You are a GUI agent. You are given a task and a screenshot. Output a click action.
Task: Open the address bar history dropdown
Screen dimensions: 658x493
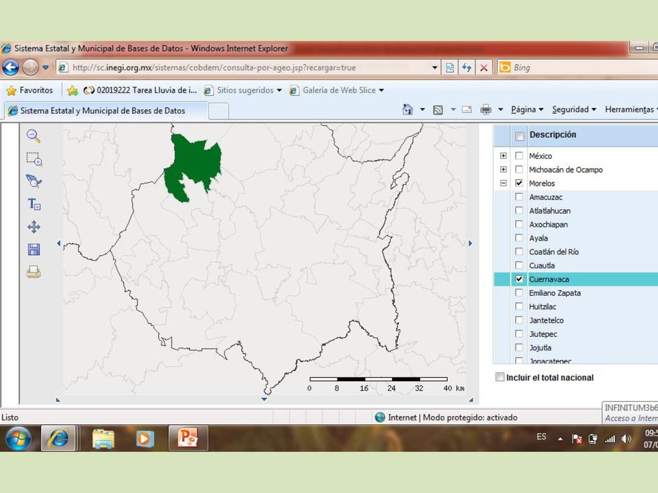pos(435,67)
